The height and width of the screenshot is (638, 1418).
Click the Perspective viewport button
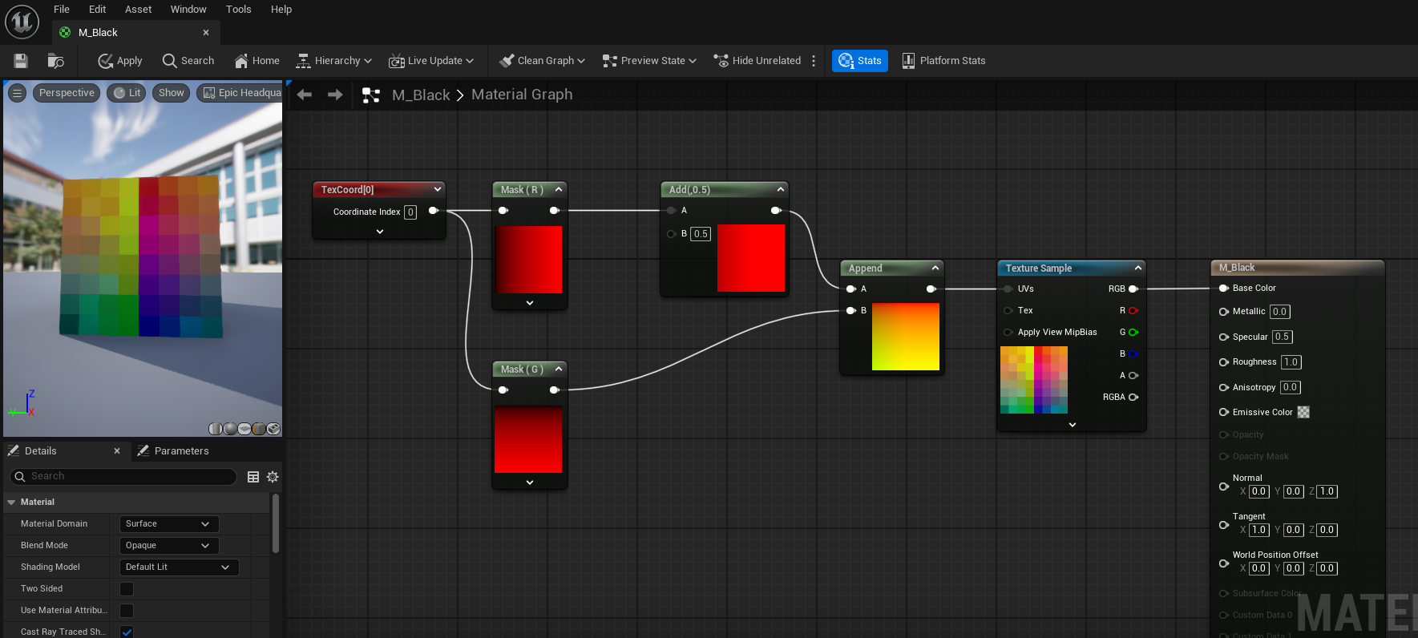[67, 93]
